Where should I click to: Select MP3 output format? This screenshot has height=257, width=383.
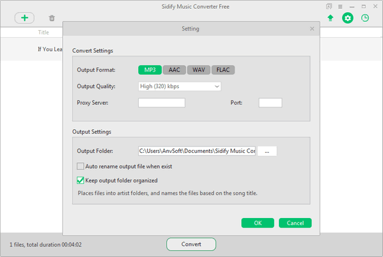(150, 70)
